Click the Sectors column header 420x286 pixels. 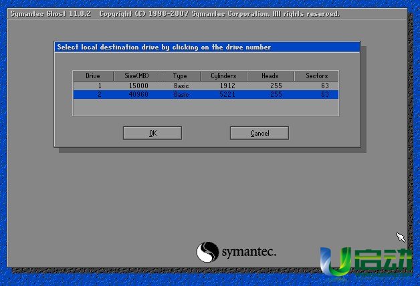click(316, 76)
